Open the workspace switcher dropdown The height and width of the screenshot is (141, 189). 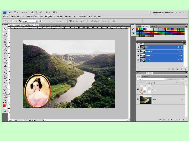pyautogui.click(x=164, y=12)
